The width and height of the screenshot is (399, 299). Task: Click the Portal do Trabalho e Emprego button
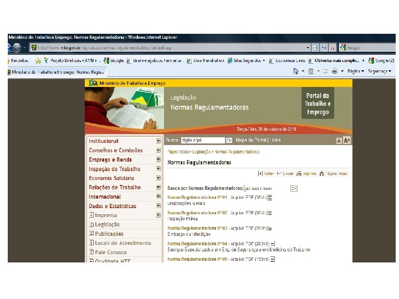[x=318, y=104]
